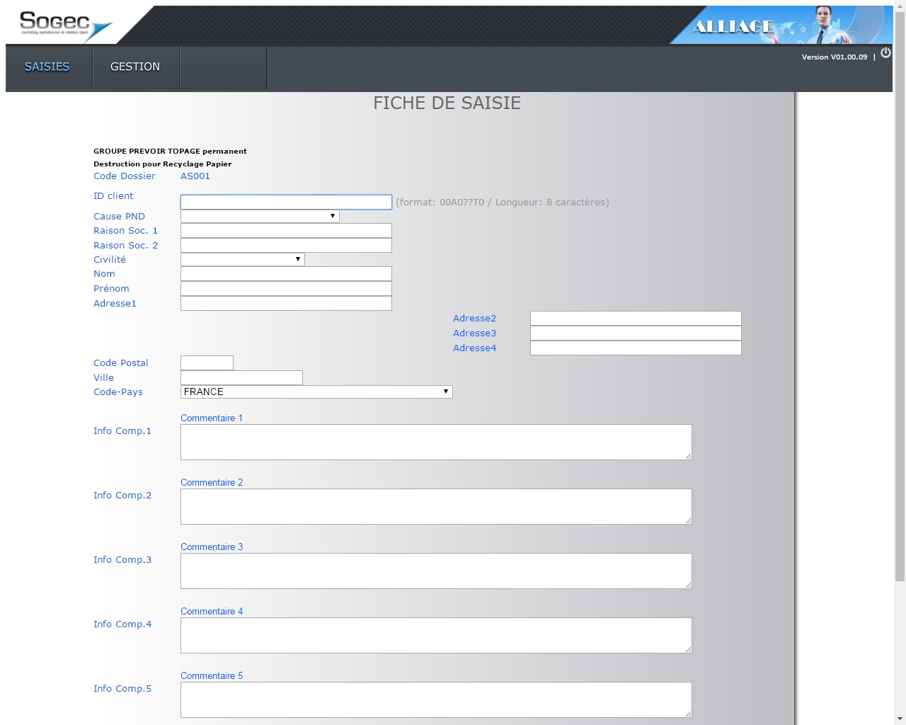
Task: Click the Adresse2 text field
Action: click(636, 319)
